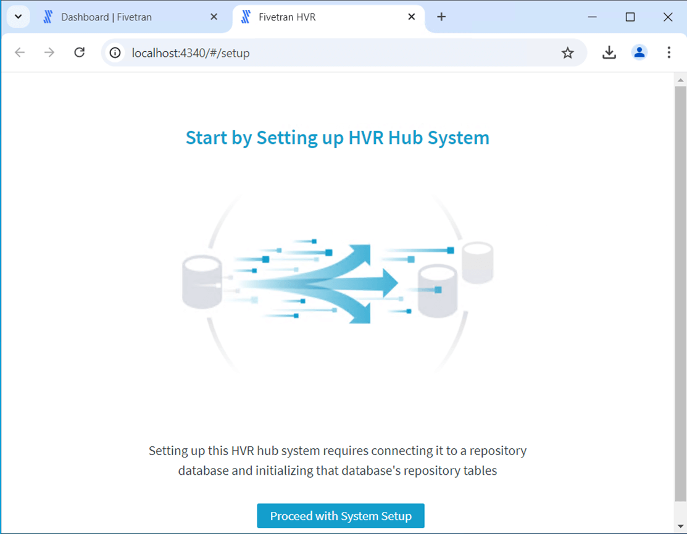687x534 pixels.
Task: Open the tab search dropdown
Action: pos(19,17)
